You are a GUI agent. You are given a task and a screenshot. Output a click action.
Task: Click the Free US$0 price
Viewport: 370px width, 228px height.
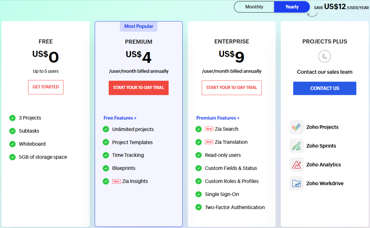click(46, 56)
